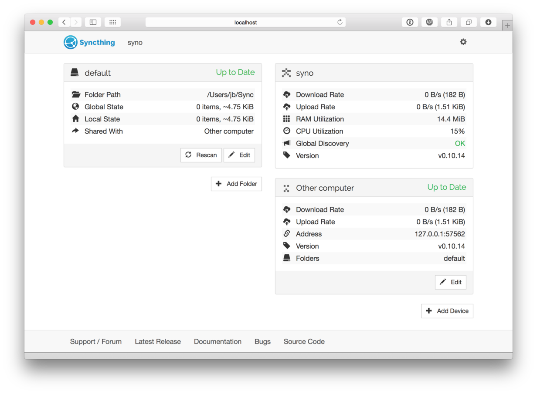Click the Add Folder button

click(236, 184)
